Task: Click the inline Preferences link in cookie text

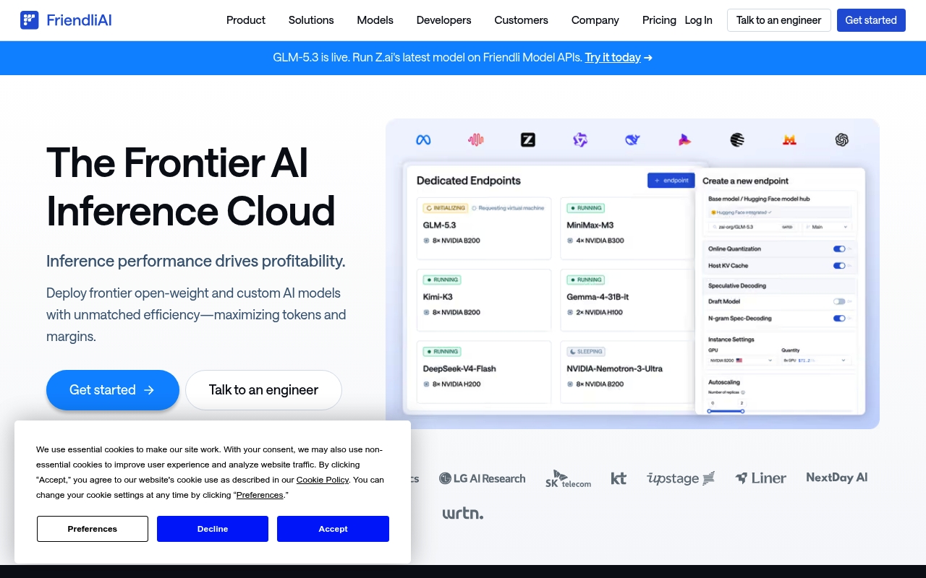Action: pyautogui.click(x=260, y=495)
